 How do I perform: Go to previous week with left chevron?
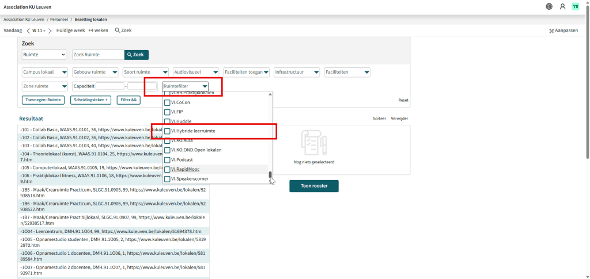click(x=28, y=30)
